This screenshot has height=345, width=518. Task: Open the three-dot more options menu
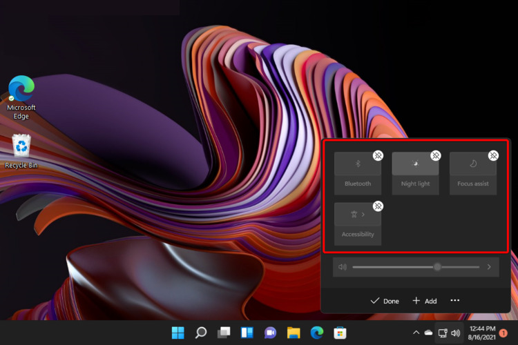(454, 301)
